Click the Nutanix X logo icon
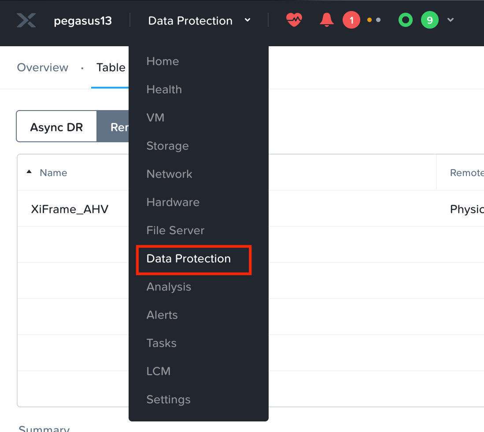Viewport: 484px width, 432px height. [26, 21]
